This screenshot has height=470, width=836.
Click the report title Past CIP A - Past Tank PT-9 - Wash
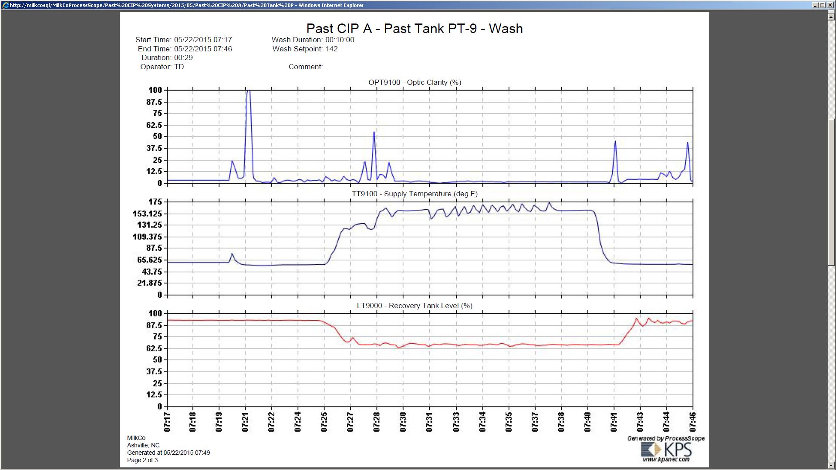415,29
